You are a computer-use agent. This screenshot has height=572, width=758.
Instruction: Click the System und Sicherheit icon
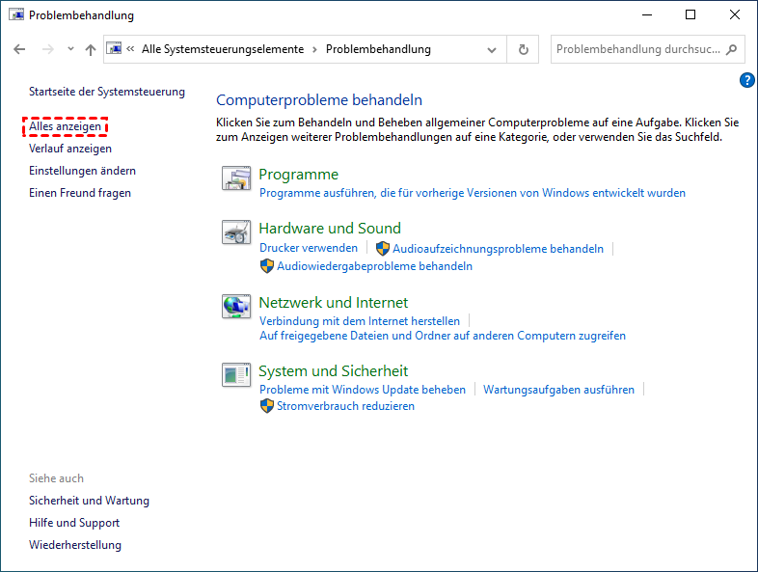tap(236, 375)
